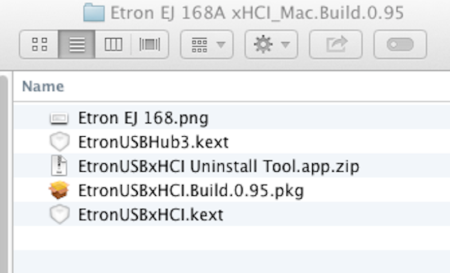The image size is (450, 273).
Task: Click the EtronUSBxHCI.kext shield icon
Action: tap(58, 215)
